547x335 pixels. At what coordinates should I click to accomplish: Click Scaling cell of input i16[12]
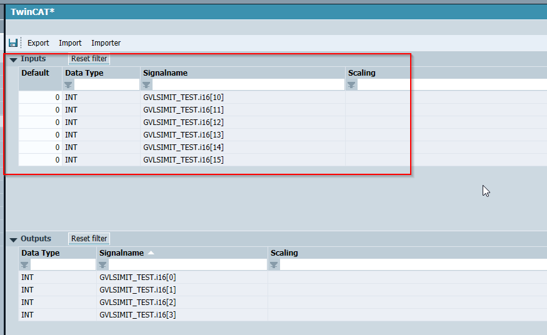point(446,122)
